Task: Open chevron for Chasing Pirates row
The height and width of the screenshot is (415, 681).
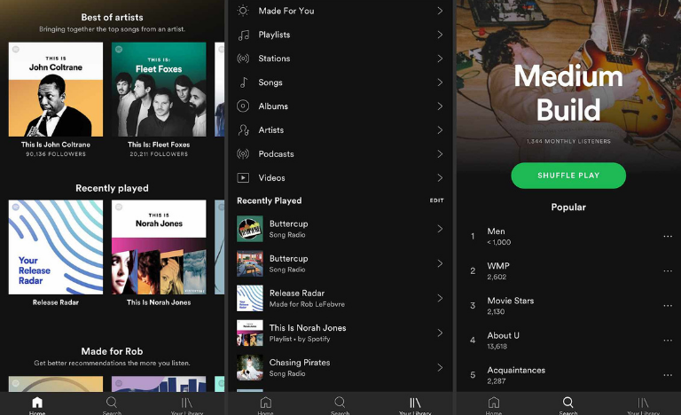Action: coord(440,368)
